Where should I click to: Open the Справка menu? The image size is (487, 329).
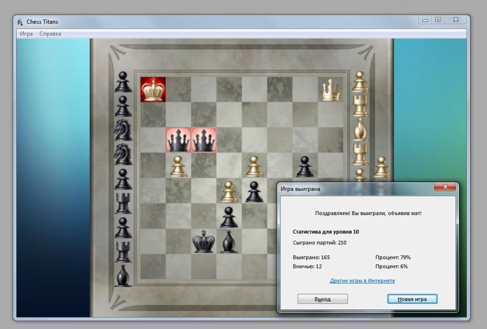pos(50,34)
